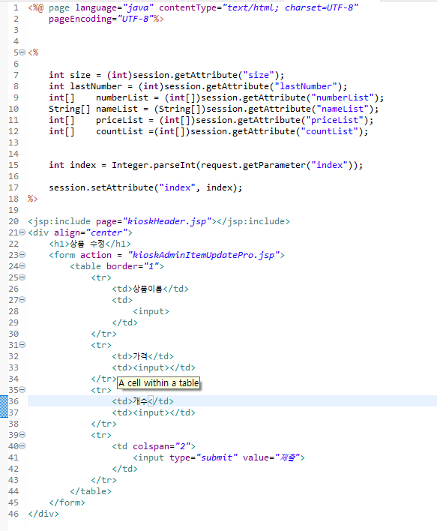Click the div align="center" tag

pos(80,232)
